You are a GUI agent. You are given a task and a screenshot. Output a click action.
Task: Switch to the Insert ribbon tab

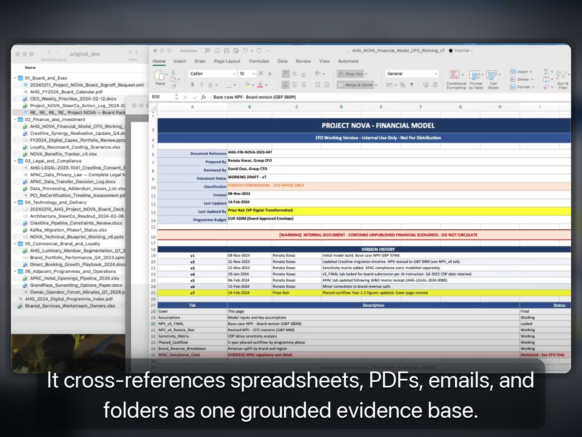(x=180, y=61)
